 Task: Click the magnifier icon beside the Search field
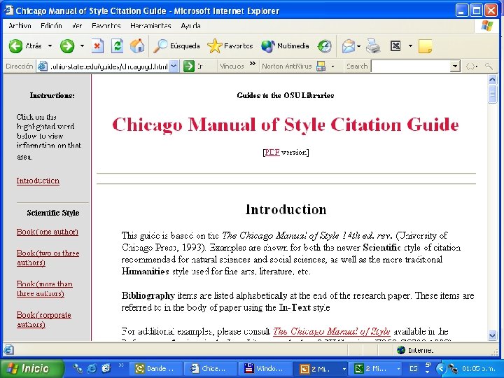click(489, 66)
